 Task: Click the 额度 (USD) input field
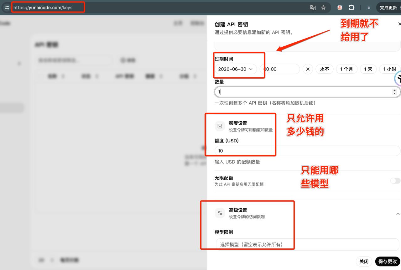[x=307, y=151]
